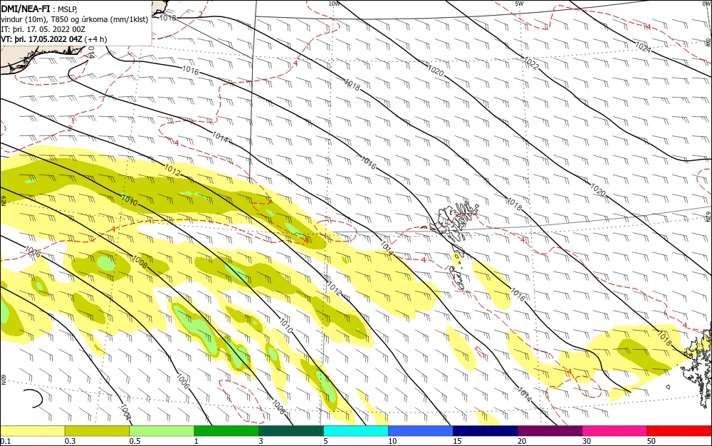712x446 pixels.
Task: Select the green 1–3 mm legend swatch
Action: [226, 431]
